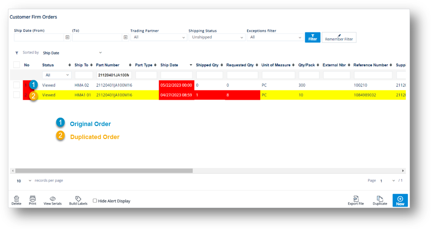Sort by Requested Qty column arrows
Viewport: 431px width, 229px height.
click(257, 65)
